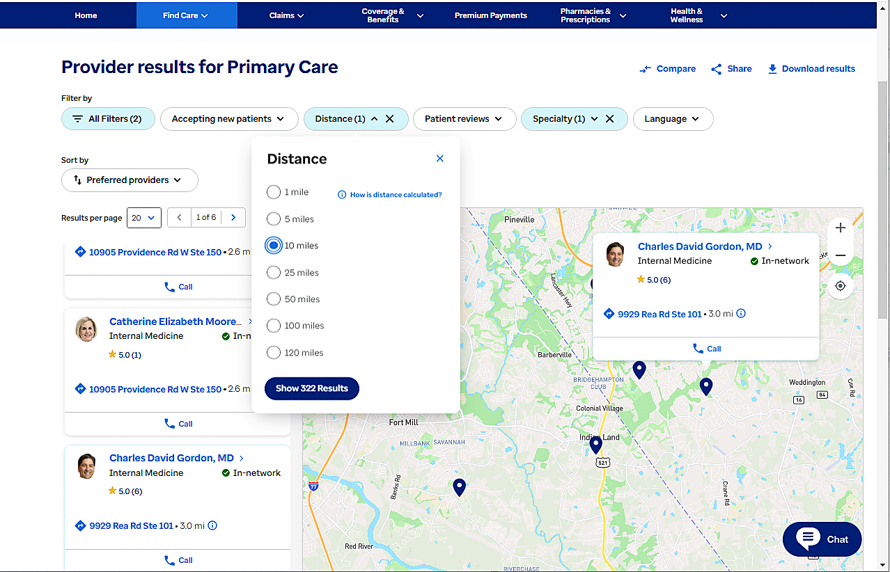
Task: Select the 1 mile radio option
Action: point(274,192)
